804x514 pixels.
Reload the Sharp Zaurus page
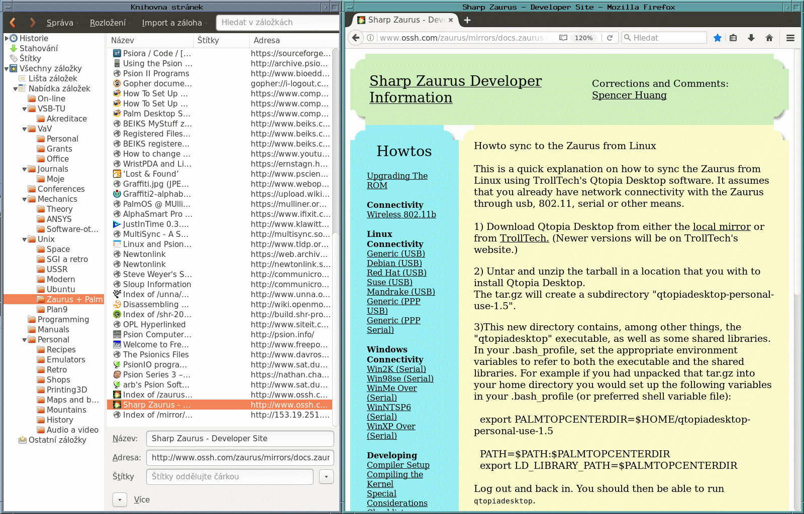coord(610,38)
